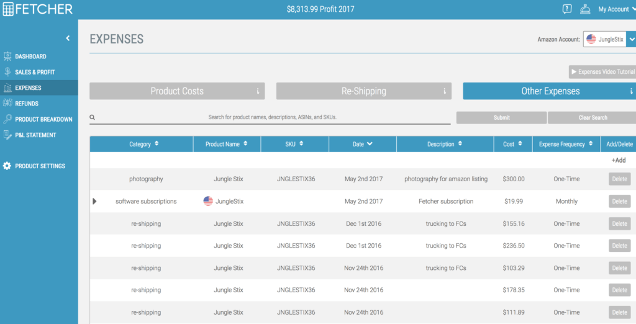Delete the $178.35 re-shipping expense

619,290
